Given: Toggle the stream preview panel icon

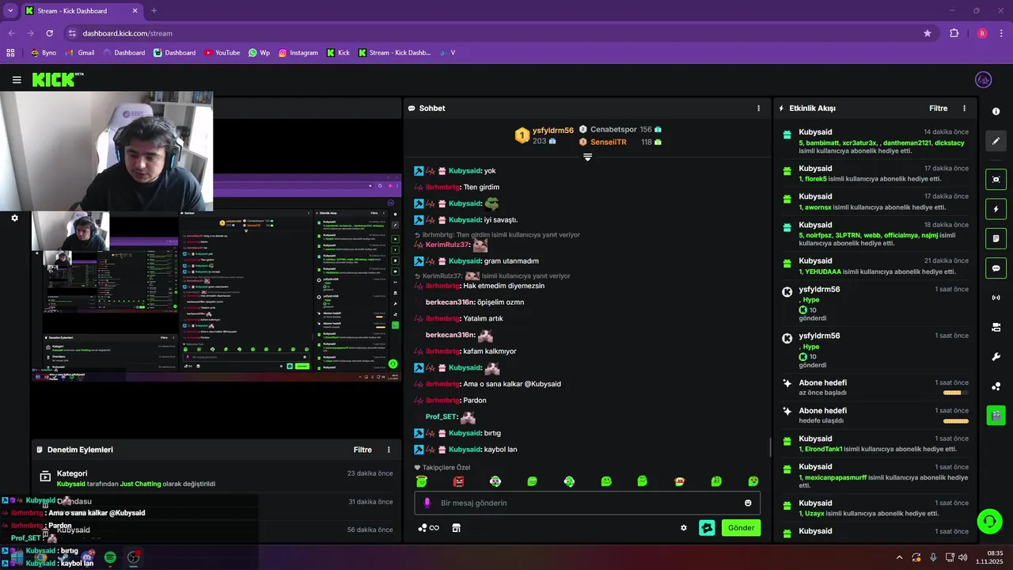Looking at the screenshot, I should click(996, 179).
